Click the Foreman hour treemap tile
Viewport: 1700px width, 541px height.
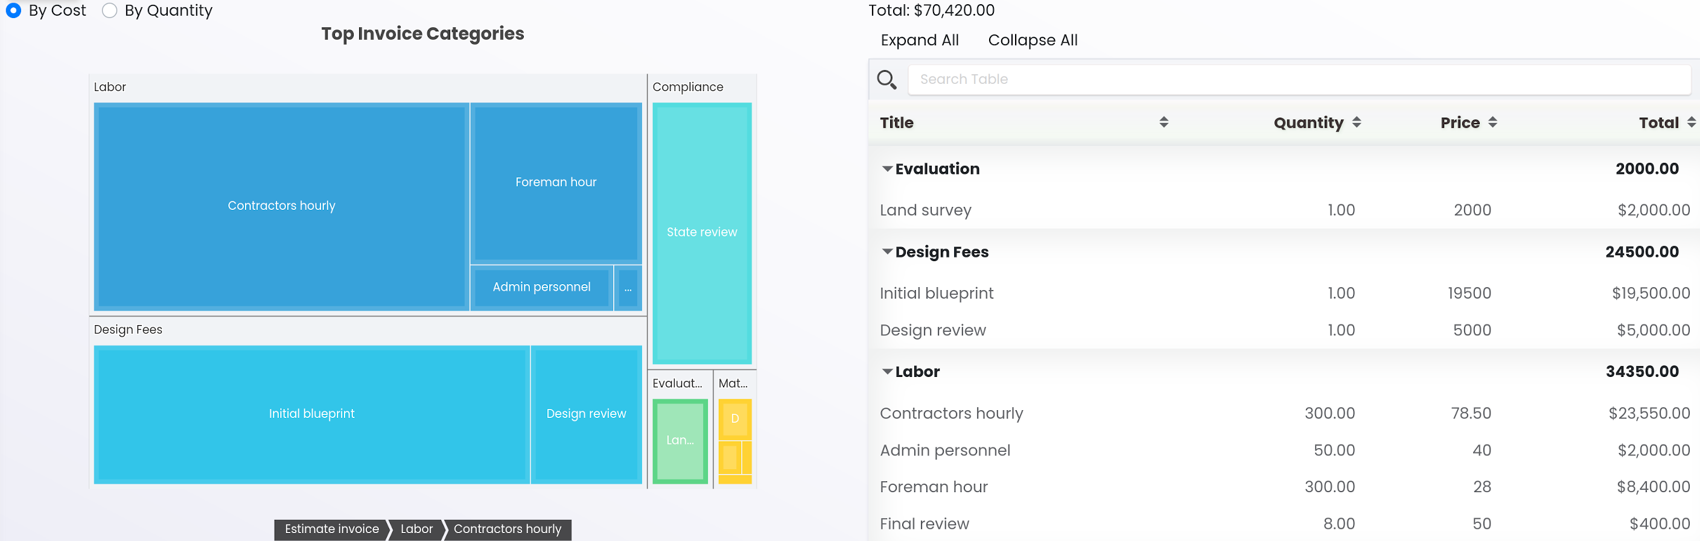(556, 182)
